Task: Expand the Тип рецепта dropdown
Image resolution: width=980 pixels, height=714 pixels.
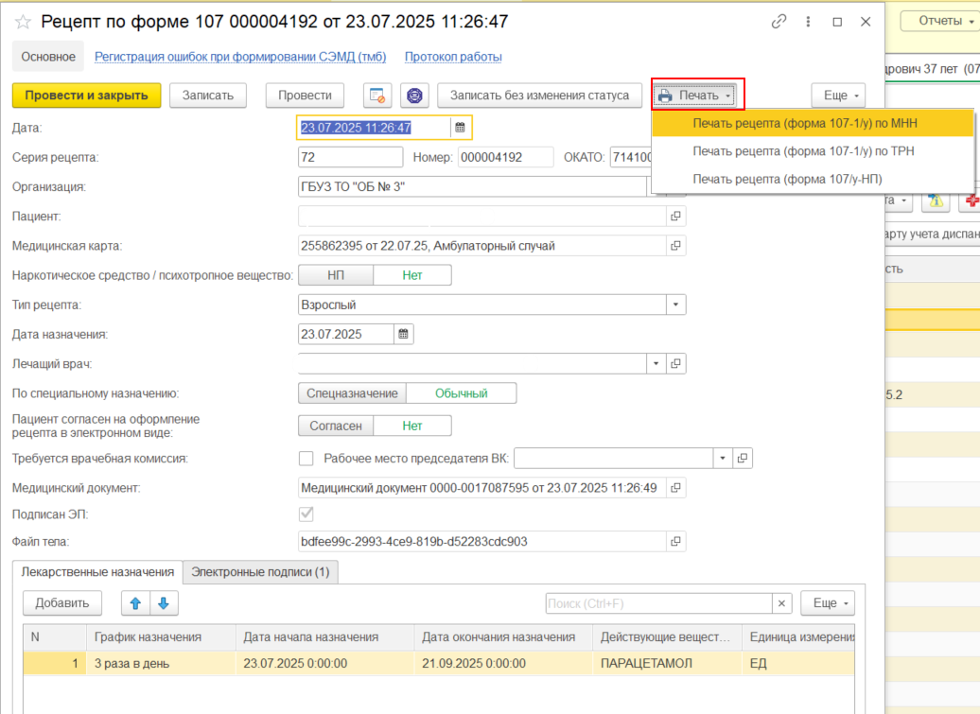Action: coord(675,305)
